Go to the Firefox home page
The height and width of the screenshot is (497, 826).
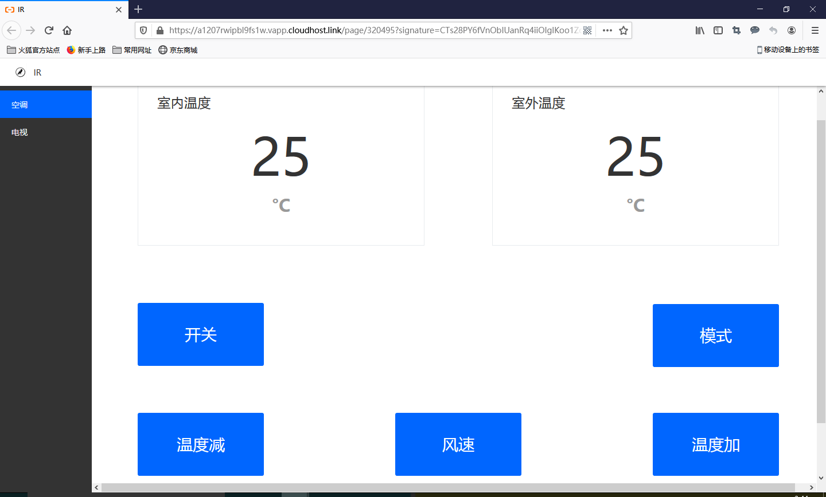67,30
